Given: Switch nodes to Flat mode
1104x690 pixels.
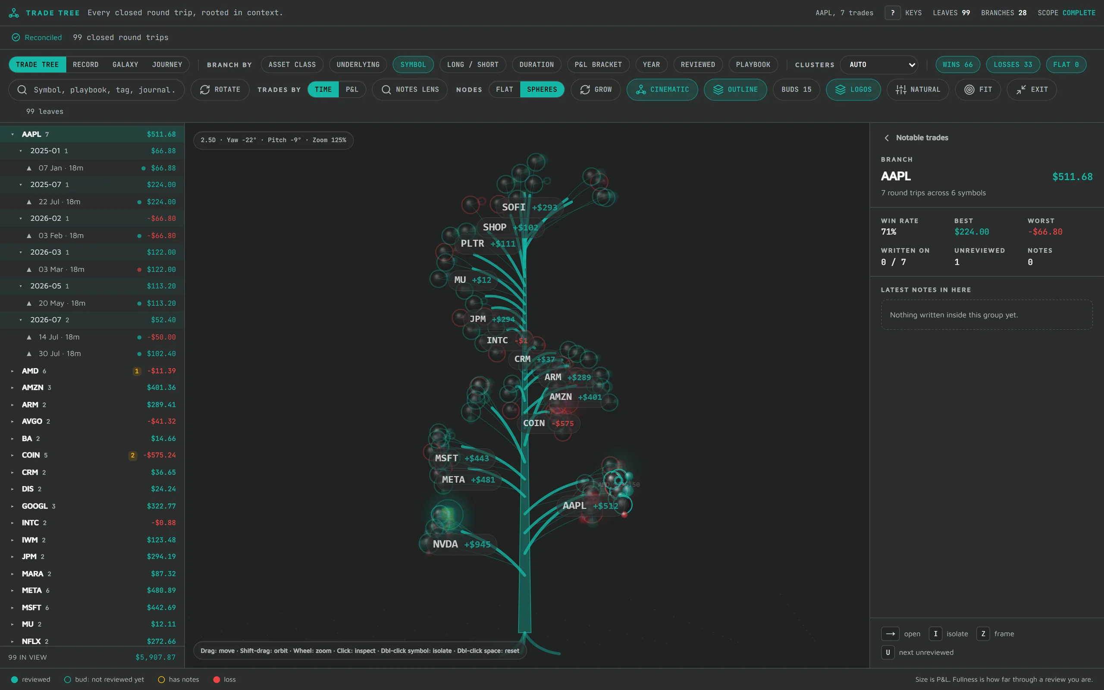Looking at the screenshot, I should (505, 89).
